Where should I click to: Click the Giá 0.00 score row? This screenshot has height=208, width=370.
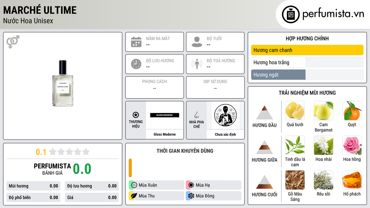[92, 198]
